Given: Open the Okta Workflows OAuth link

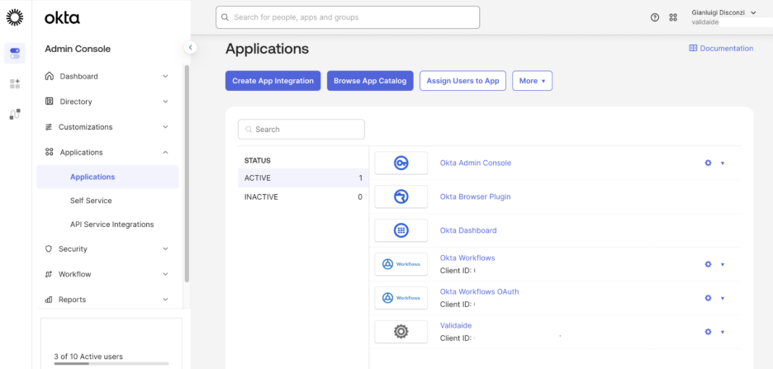Looking at the screenshot, I should coord(479,291).
